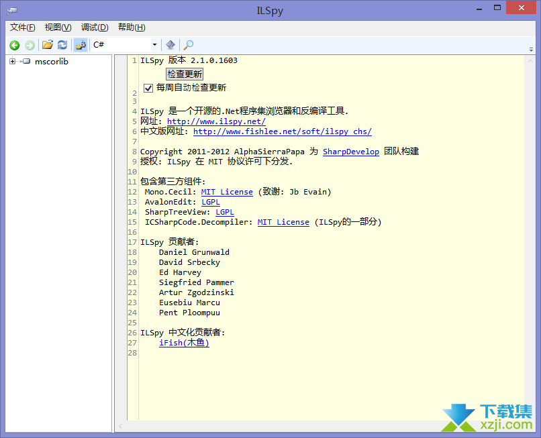Click the horizontal scrollbar left arrow
The image size is (541, 438).
pos(121,427)
